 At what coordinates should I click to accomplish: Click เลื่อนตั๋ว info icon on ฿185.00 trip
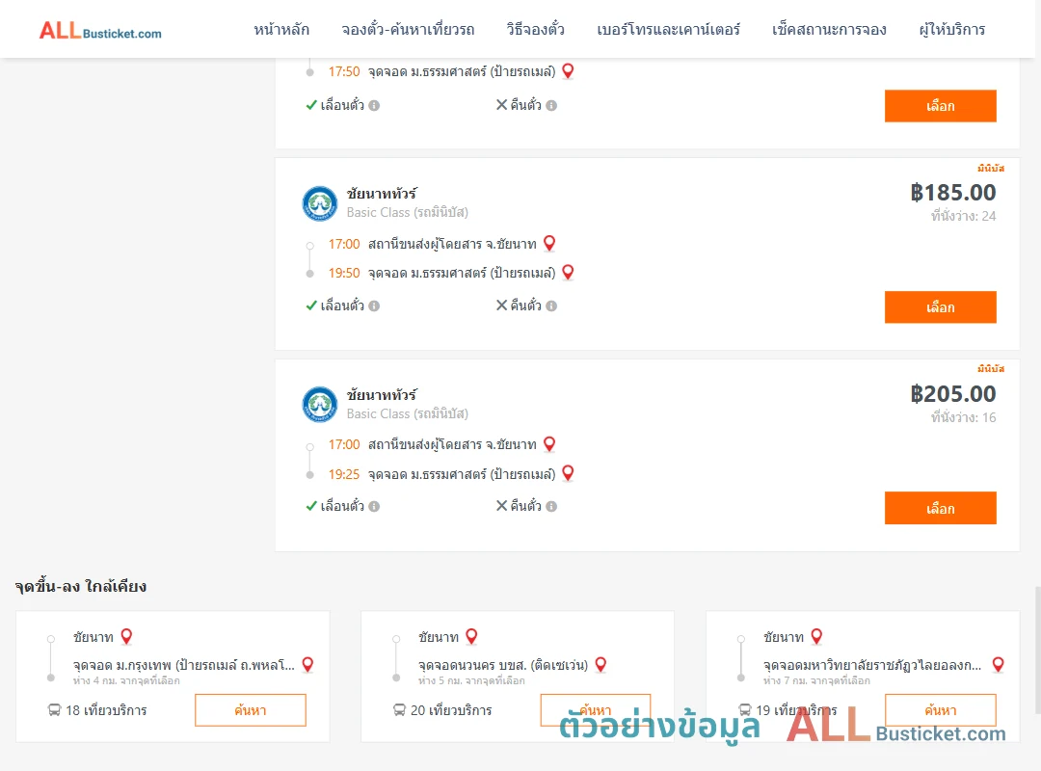tap(374, 306)
